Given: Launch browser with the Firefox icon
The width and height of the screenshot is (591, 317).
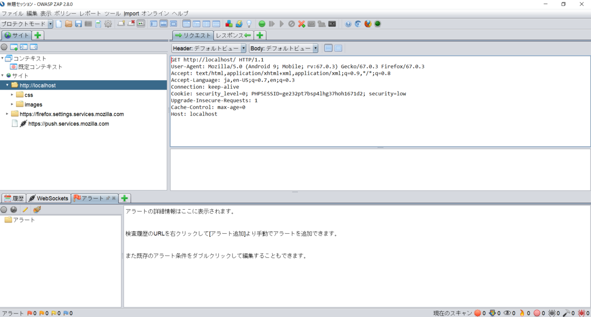Looking at the screenshot, I should (x=368, y=24).
